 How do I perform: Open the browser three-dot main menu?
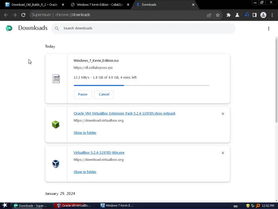pos(272,15)
